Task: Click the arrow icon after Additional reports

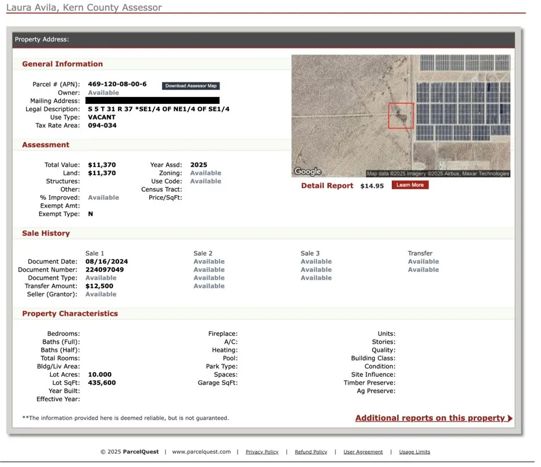Action: click(510, 419)
